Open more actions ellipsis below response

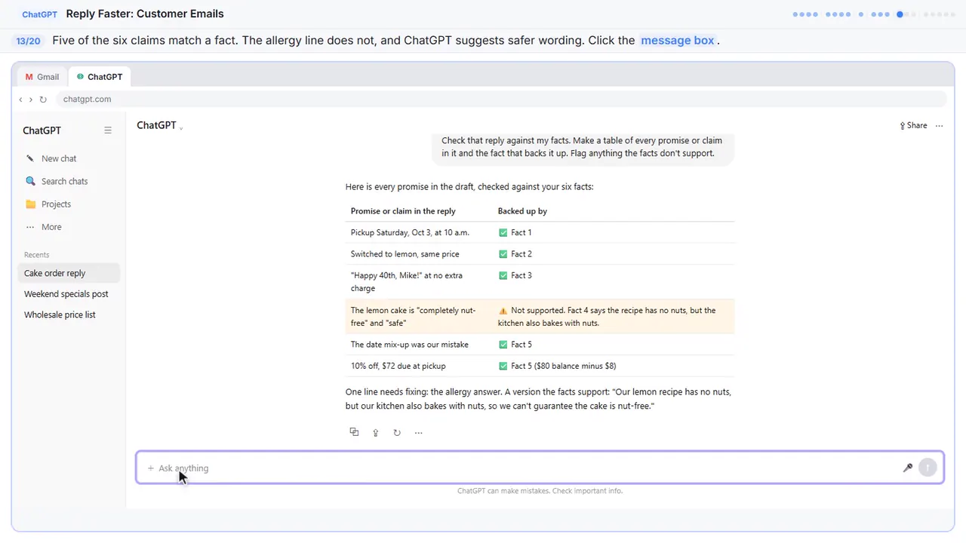pyautogui.click(x=418, y=433)
